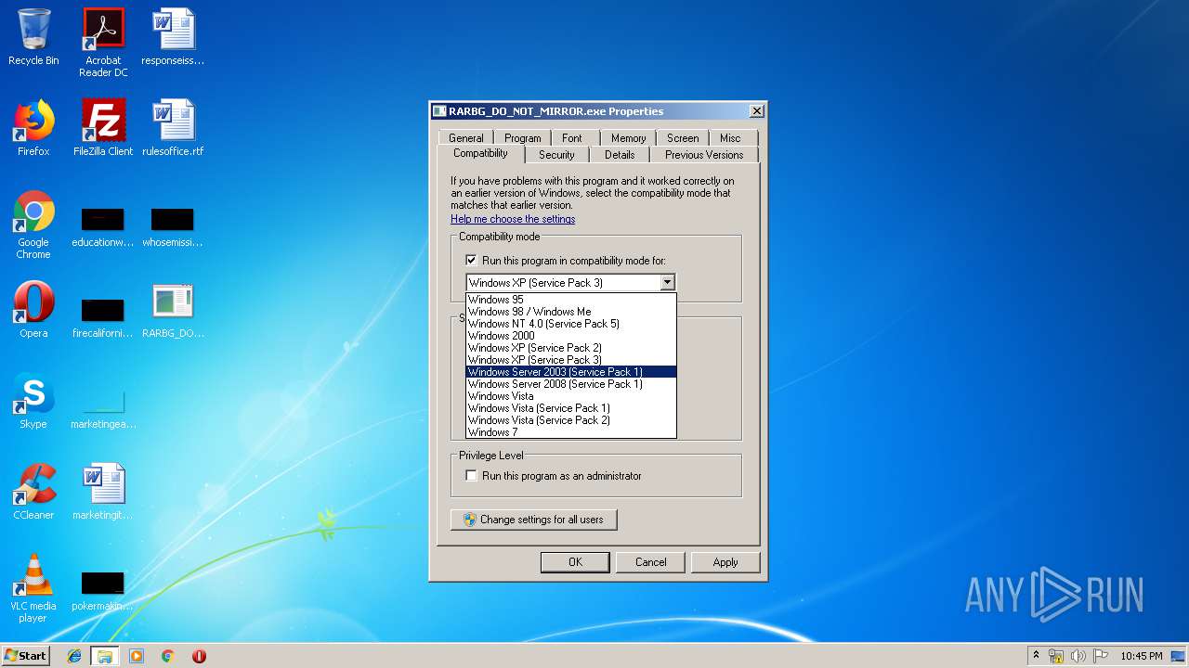
Task: Launch Acrobat Reader DC shortcut
Action: (x=103, y=43)
